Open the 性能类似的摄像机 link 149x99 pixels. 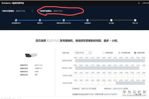pos(110,94)
